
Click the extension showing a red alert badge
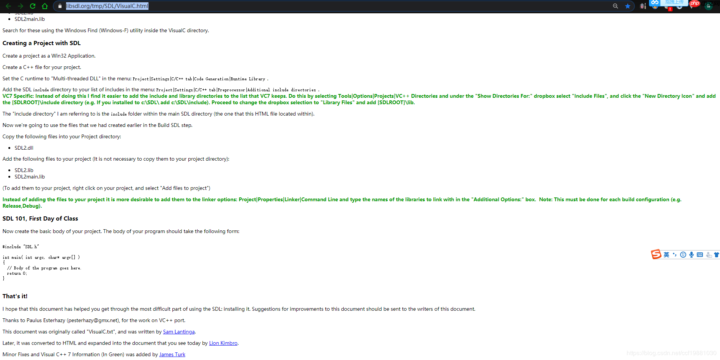tap(667, 6)
